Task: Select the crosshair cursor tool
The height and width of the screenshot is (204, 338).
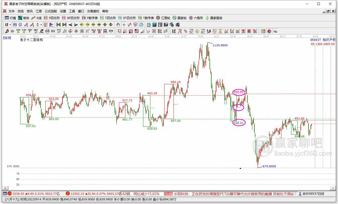Action: (x=124, y=25)
